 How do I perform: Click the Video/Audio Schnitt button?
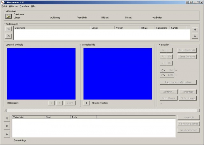tap(188, 124)
